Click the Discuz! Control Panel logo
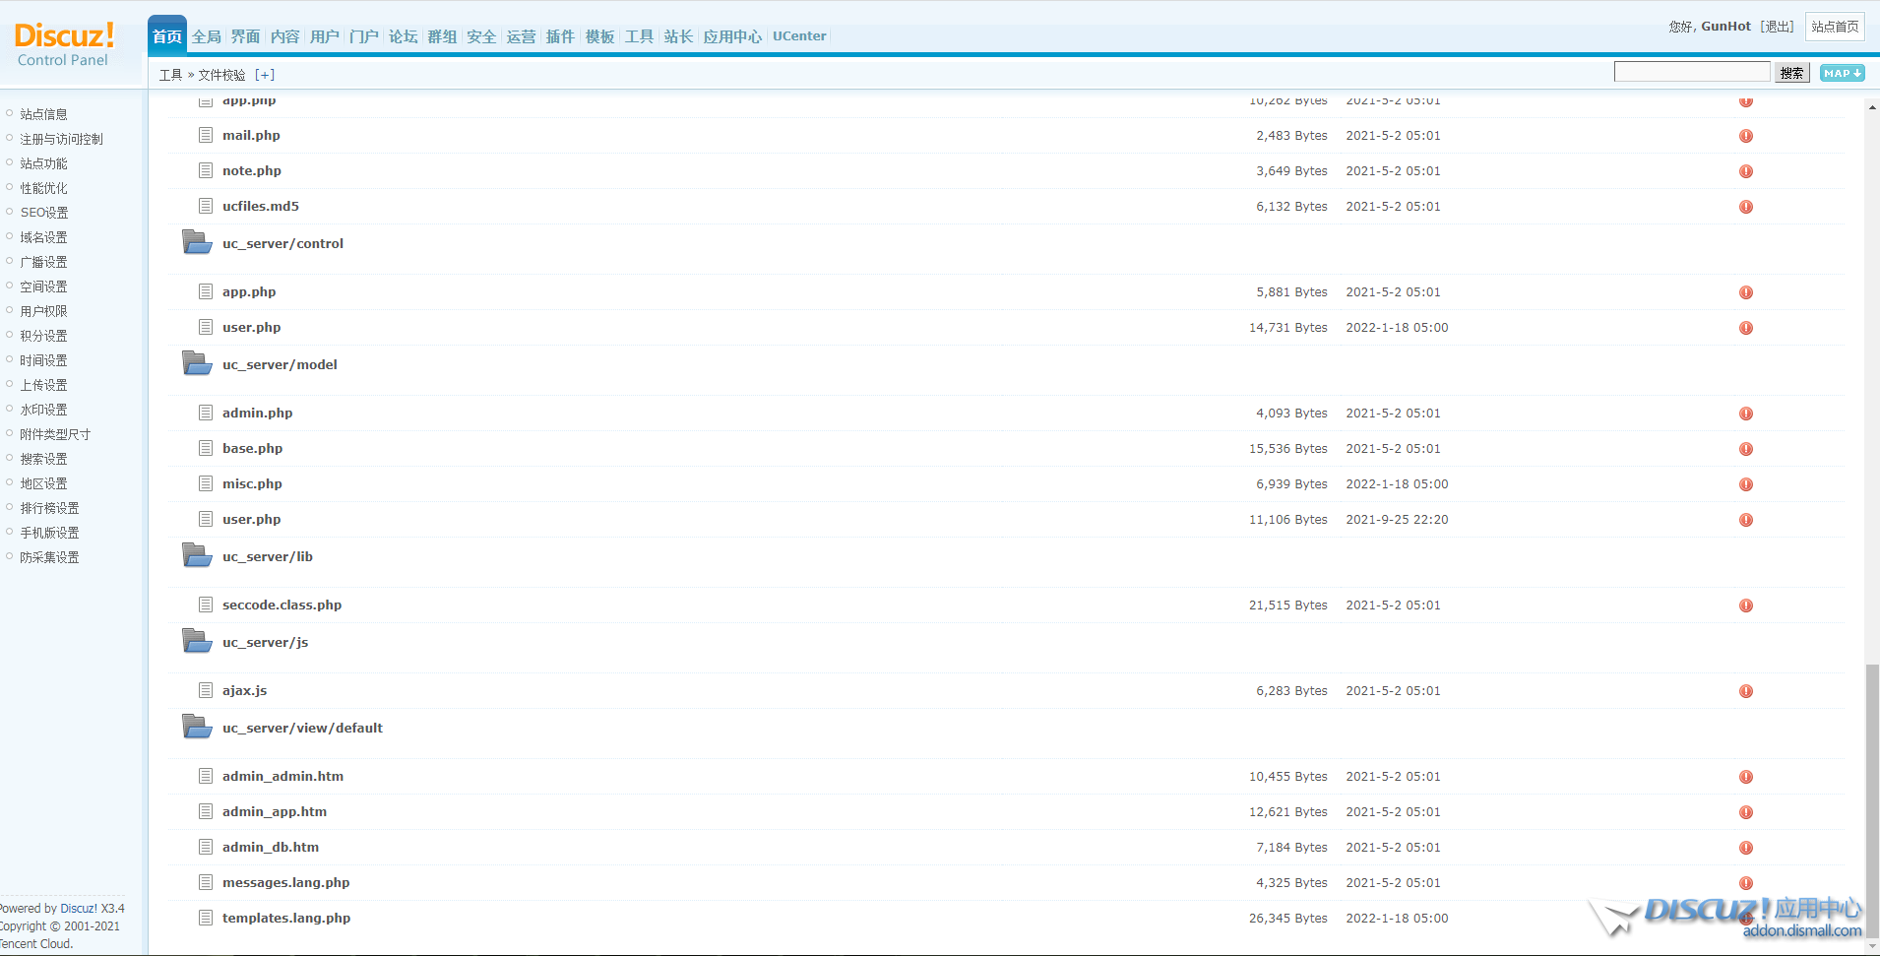1880x956 pixels. [x=64, y=44]
